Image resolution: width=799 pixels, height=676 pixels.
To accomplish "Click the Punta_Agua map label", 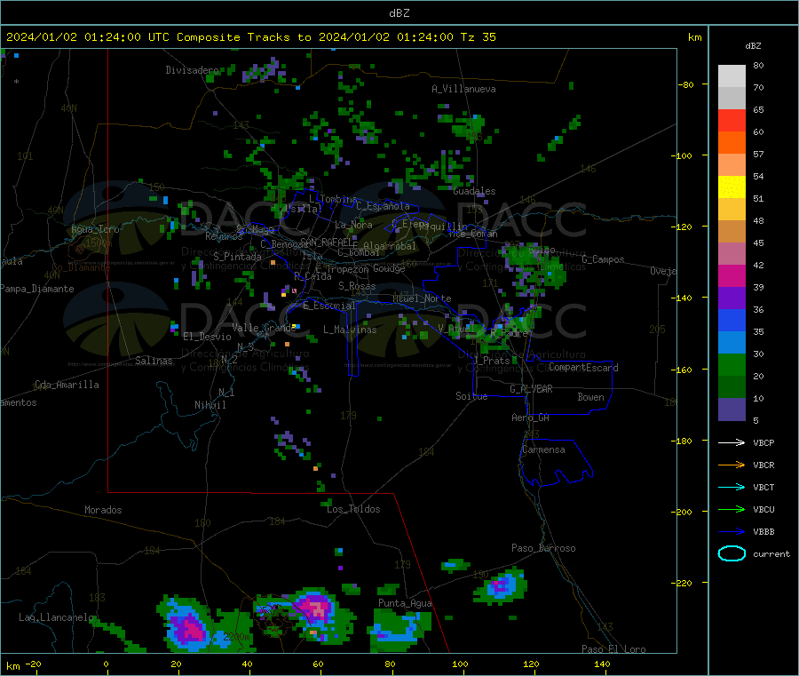I will pos(405,603).
